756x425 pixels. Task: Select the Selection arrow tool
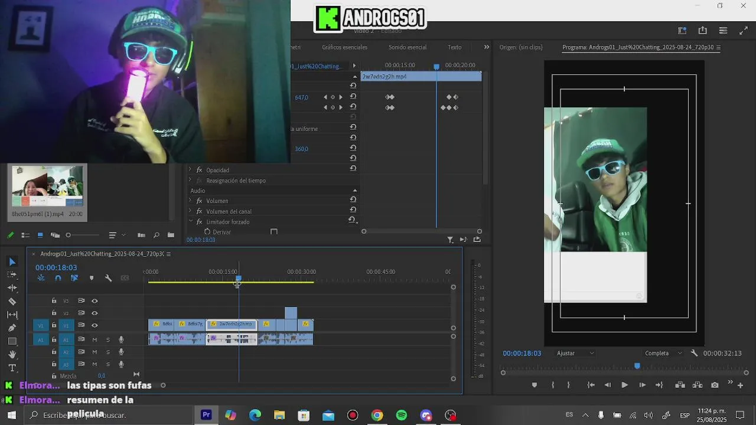coord(12,261)
